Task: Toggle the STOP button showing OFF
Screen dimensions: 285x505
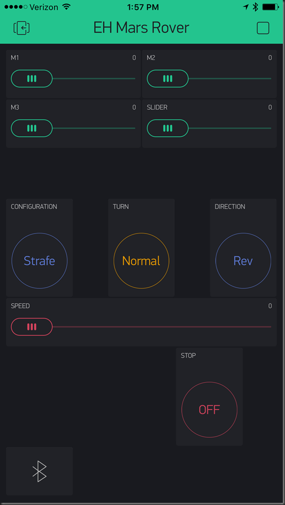Action: point(209,410)
